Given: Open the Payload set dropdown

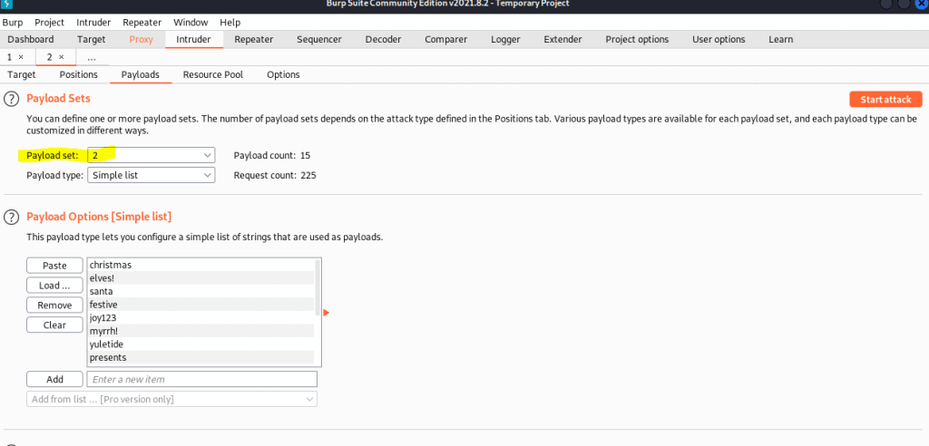Looking at the screenshot, I should [152, 155].
